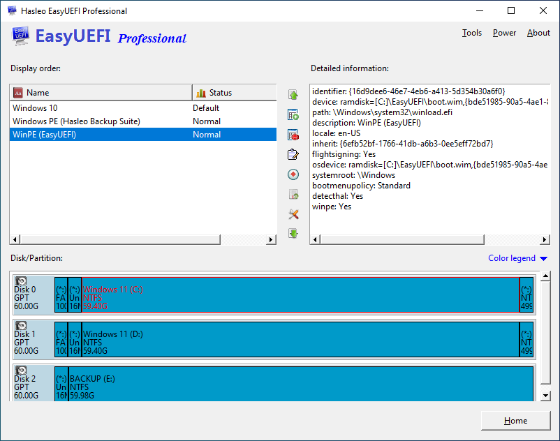Click the Home button
Image resolution: width=560 pixels, height=441 pixels.
pyautogui.click(x=516, y=421)
